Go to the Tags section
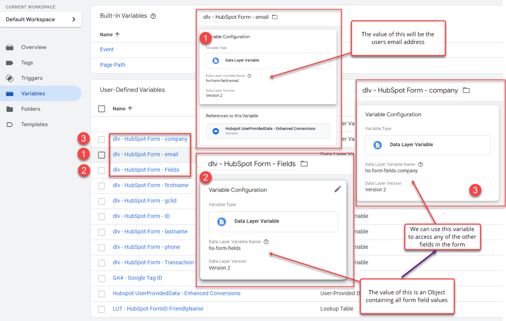Image resolution: width=506 pixels, height=321 pixels. [x=27, y=63]
